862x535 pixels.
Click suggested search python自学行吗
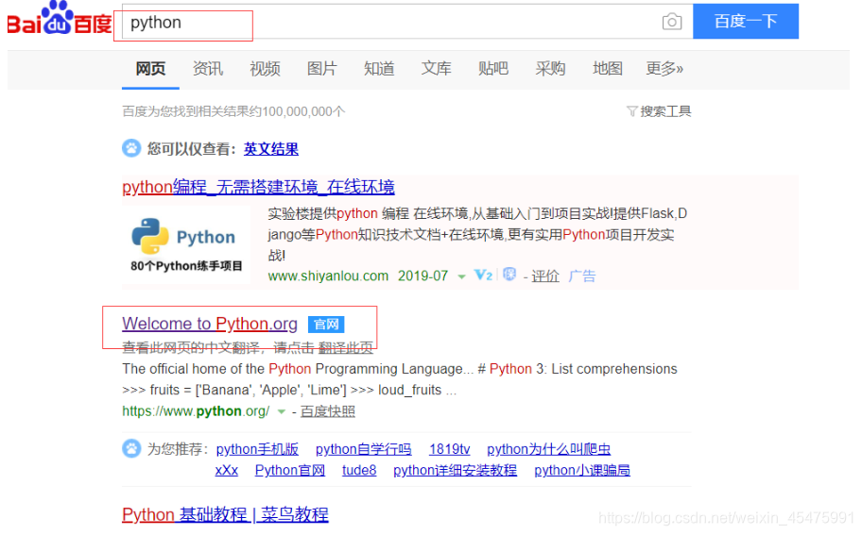(x=363, y=449)
